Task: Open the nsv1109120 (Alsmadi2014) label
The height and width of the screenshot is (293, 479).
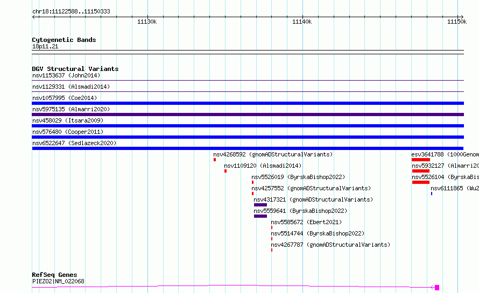Action: tap(263, 166)
